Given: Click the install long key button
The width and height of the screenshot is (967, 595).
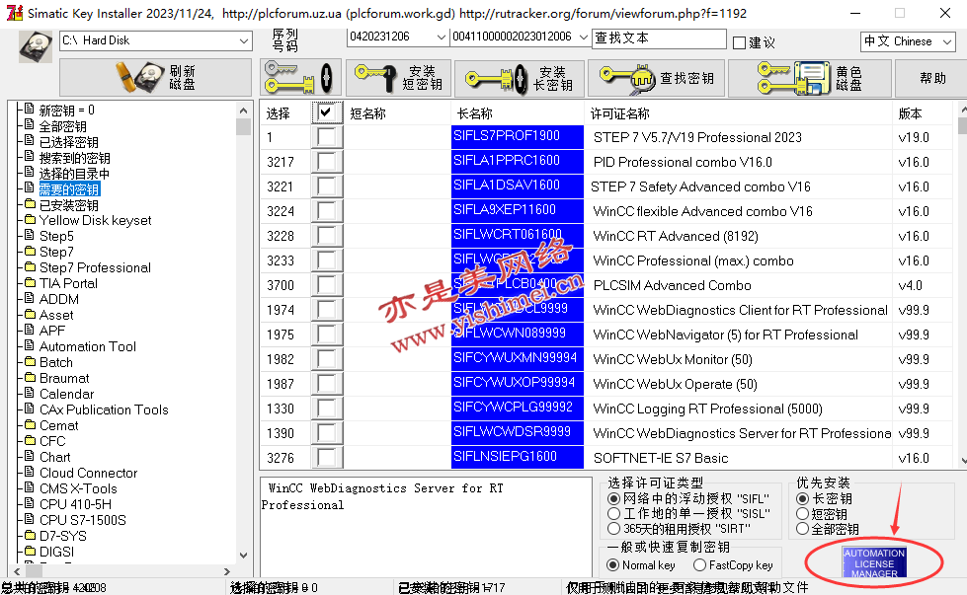Looking at the screenshot, I should [x=520, y=78].
